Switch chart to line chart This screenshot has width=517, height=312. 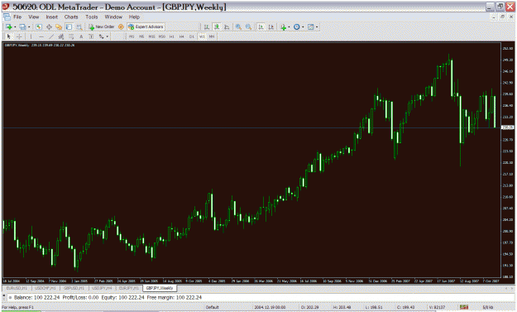click(227, 26)
